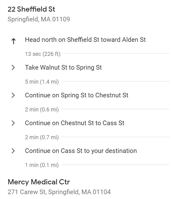The height and width of the screenshot is (199, 173).
Task: Expand the Continue on Spring St chevron
Action: (x=13, y=95)
